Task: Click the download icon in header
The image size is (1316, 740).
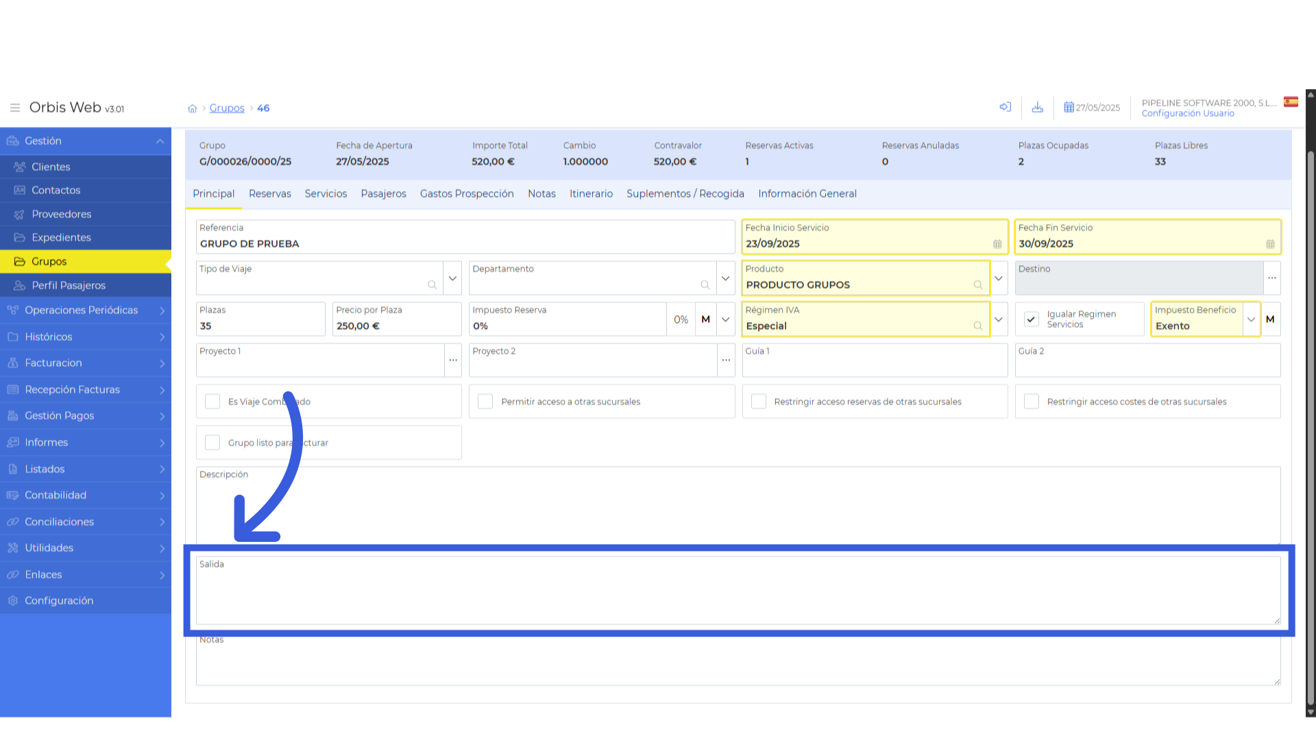Action: pyautogui.click(x=1038, y=107)
